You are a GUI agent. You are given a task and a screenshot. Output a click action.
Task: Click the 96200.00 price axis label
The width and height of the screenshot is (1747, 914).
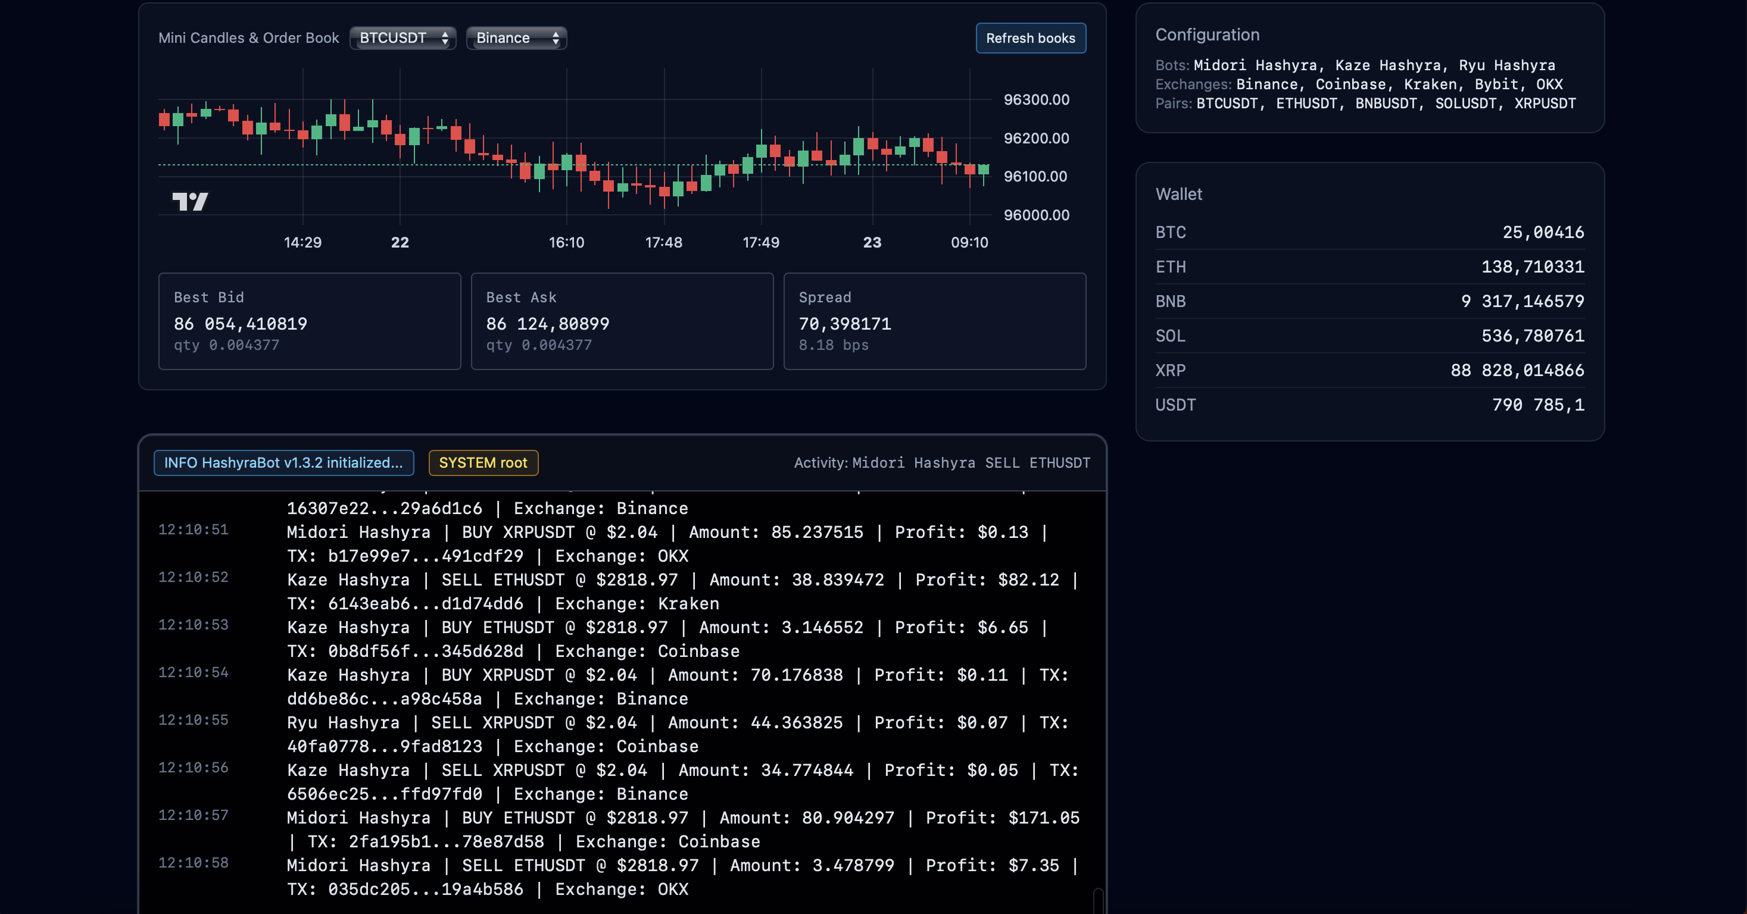coord(1035,138)
